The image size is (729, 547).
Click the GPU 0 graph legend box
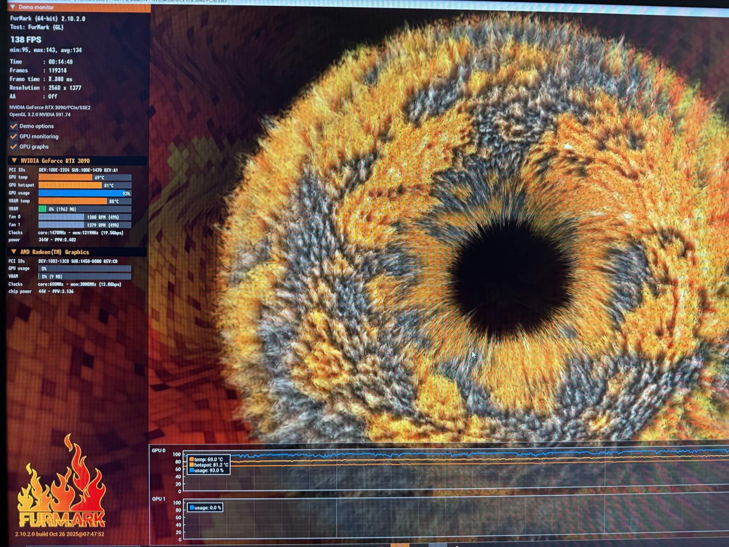pyautogui.click(x=209, y=464)
